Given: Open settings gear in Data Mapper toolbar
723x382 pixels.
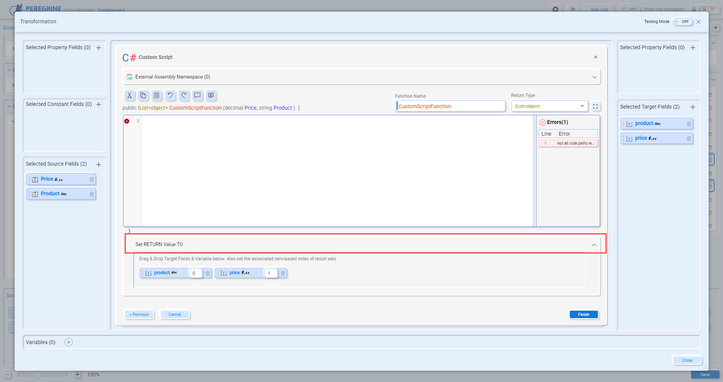Looking at the screenshot, I should pos(555,9).
